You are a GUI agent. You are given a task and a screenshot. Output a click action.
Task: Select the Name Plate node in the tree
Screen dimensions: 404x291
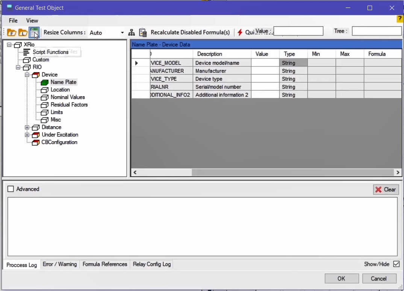tap(63, 82)
